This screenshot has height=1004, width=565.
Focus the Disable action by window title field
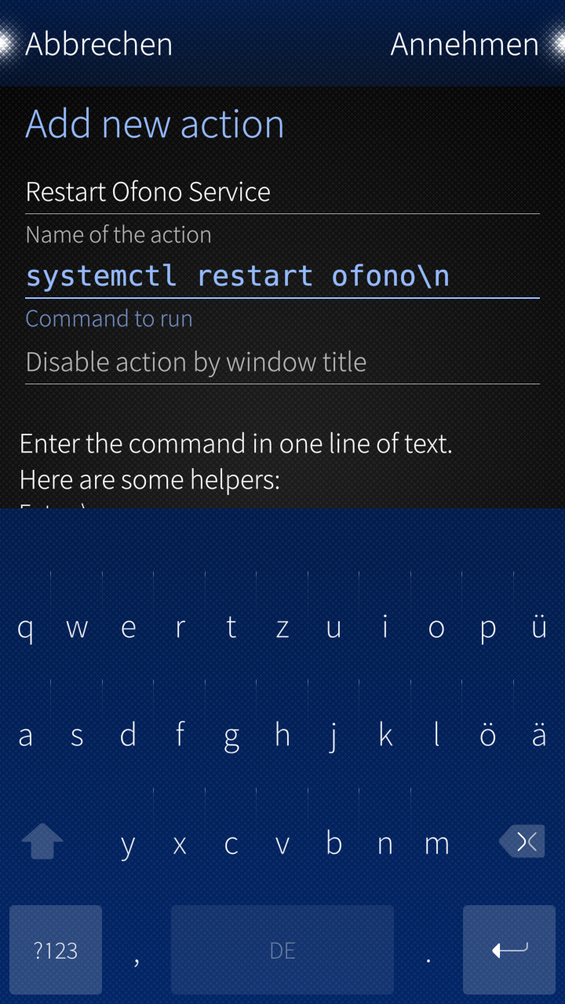tap(282, 362)
